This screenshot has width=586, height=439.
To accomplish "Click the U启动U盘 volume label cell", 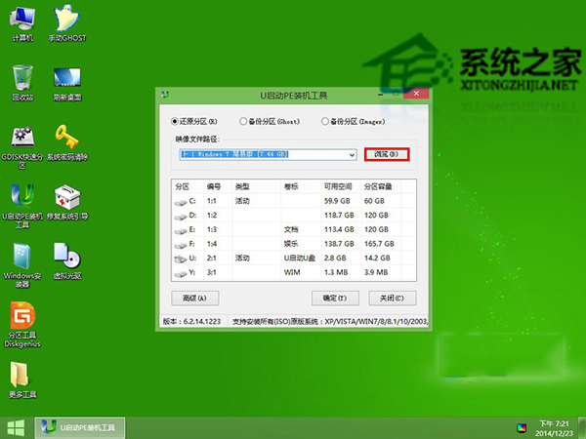I will click(x=300, y=258).
